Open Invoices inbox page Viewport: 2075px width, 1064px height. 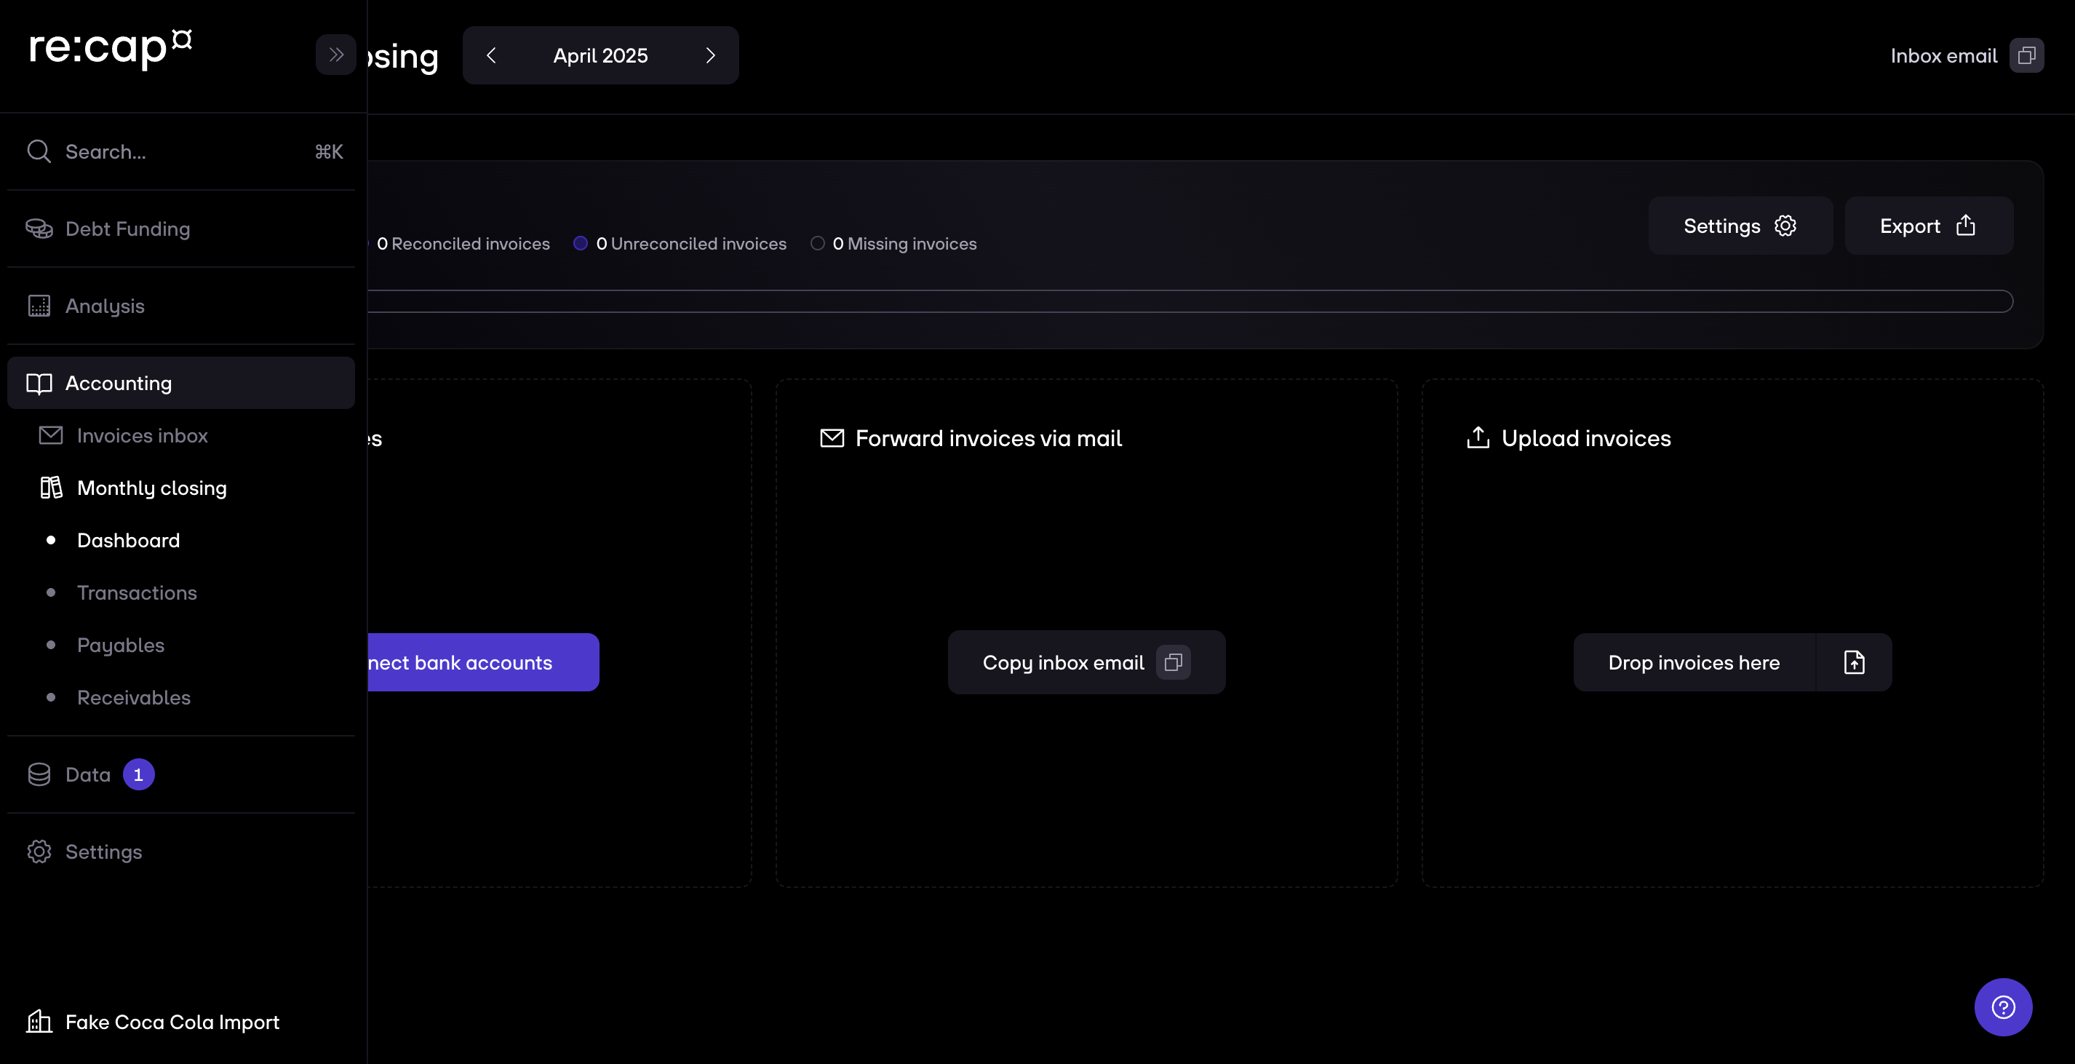pyautogui.click(x=143, y=436)
